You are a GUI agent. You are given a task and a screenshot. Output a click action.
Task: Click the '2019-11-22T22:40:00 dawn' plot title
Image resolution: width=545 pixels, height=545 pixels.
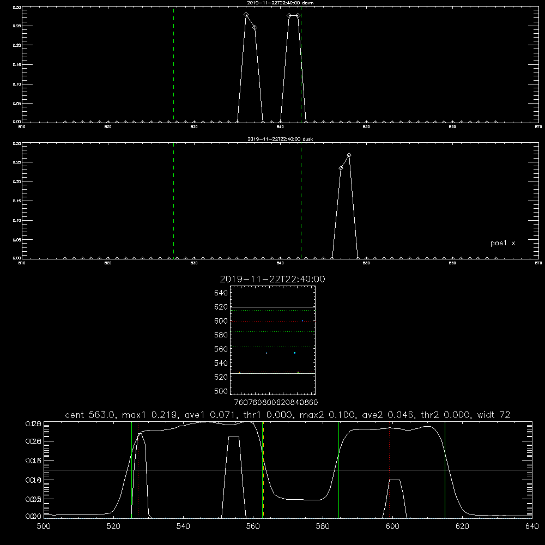280,3
